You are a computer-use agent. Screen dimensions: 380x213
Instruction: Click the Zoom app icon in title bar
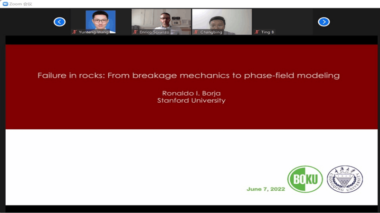(5, 4)
